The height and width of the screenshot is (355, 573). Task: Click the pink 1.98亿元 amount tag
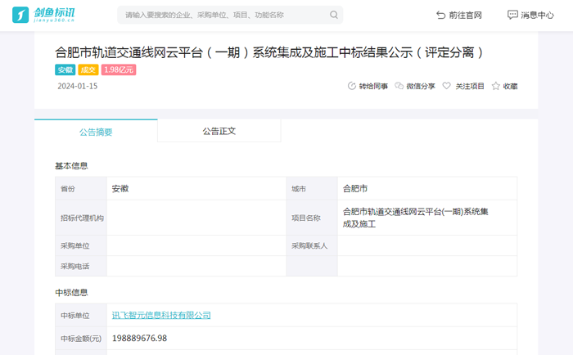pos(119,70)
